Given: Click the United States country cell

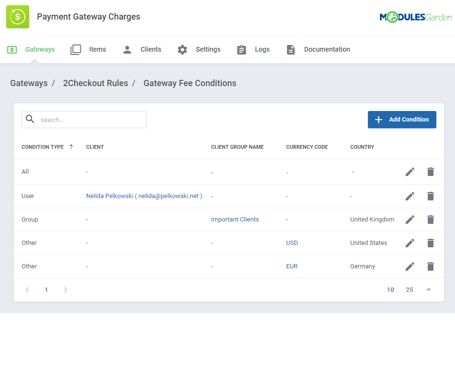Looking at the screenshot, I should pos(368,243).
